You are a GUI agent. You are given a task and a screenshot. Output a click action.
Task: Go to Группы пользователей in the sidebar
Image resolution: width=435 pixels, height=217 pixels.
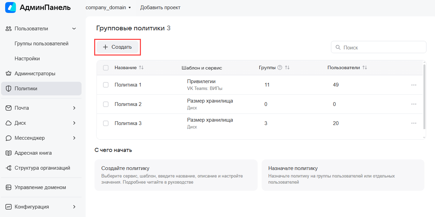(41, 44)
